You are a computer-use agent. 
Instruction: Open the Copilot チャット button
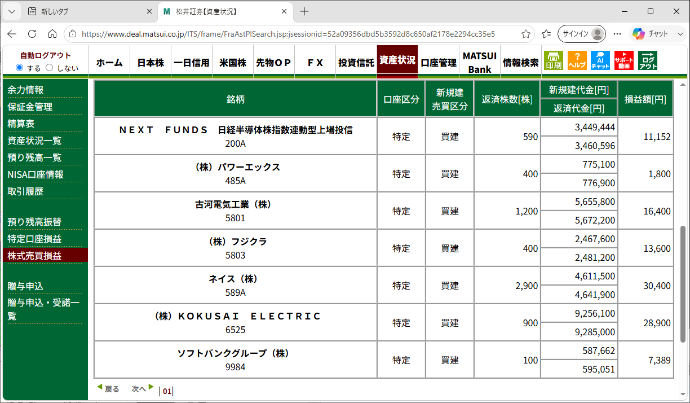[651, 34]
